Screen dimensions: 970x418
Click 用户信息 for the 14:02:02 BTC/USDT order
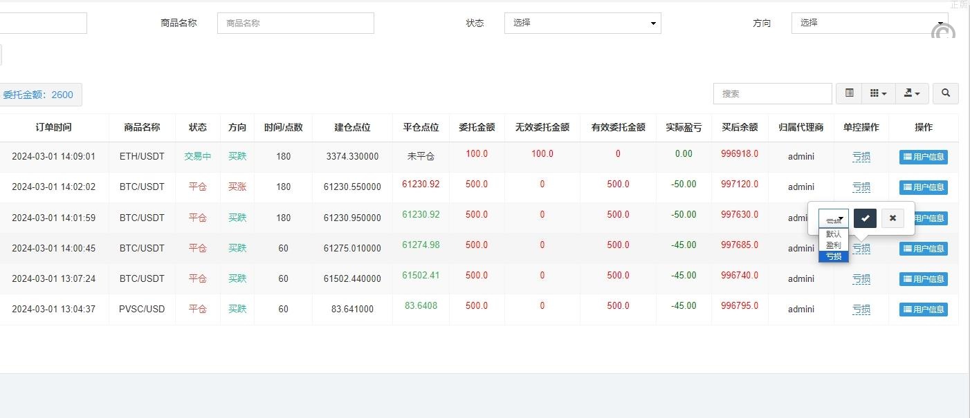(923, 187)
